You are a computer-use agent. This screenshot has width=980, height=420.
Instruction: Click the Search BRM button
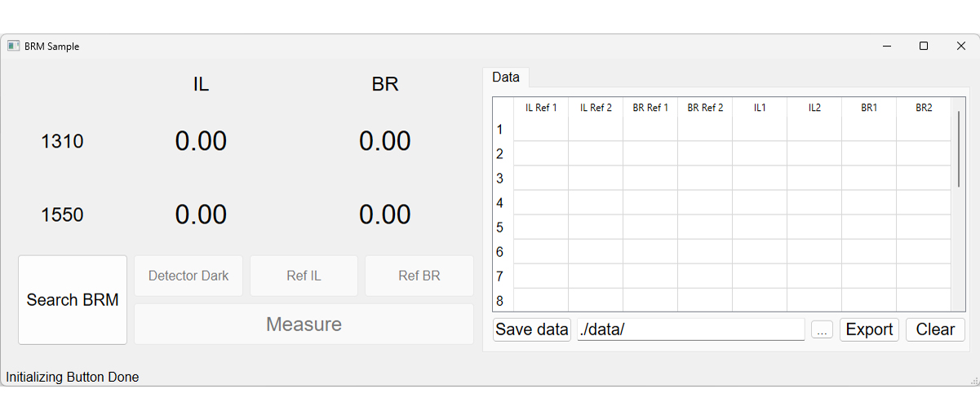tap(73, 300)
